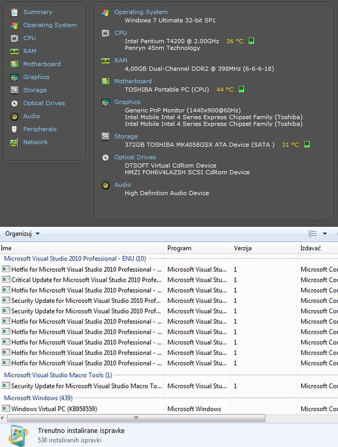Click the horizontal scrollbar thumb
Viewport: 338px width, 447px height.
136,418
